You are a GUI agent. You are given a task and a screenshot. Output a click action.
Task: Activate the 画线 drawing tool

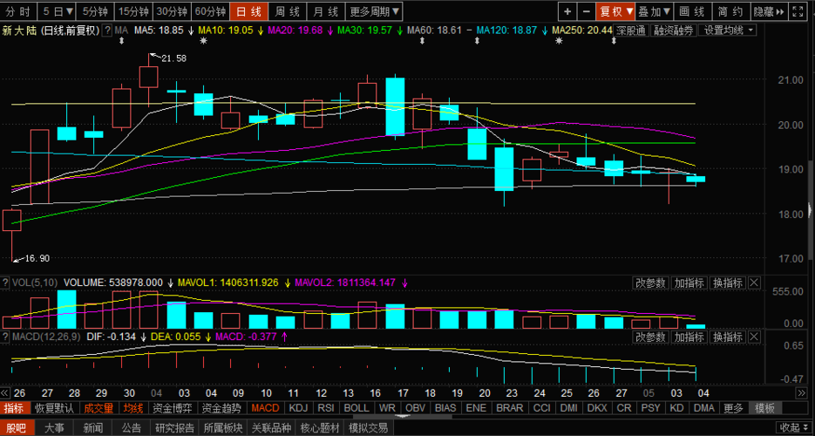pyautogui.click(x=693, y=11)
